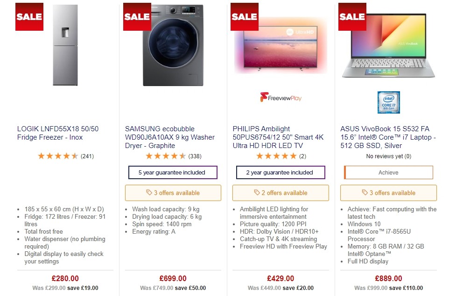Open the PHILIPS Ambilight 50-inch TV listing
Screen dimensions: 449x296
277,137
